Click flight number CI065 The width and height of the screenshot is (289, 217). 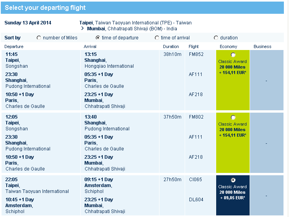click(196, 180)
